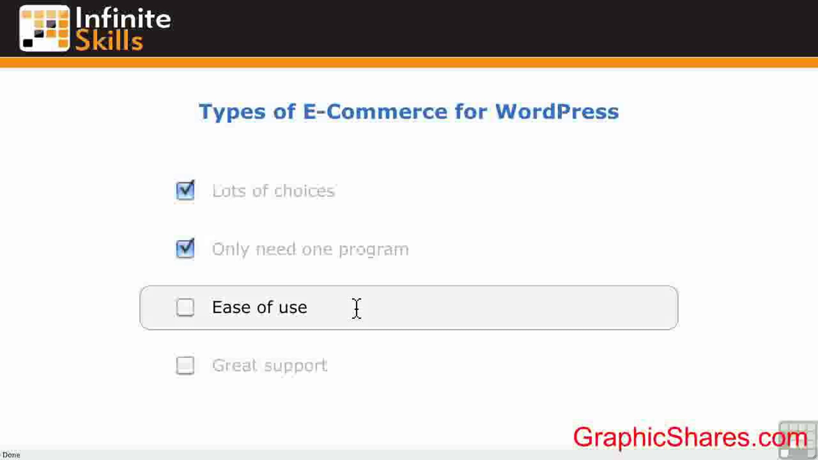The image size is (818, 460).
Task: Click the orange "Skills" wordmark text
Action: tap(109, 41)
